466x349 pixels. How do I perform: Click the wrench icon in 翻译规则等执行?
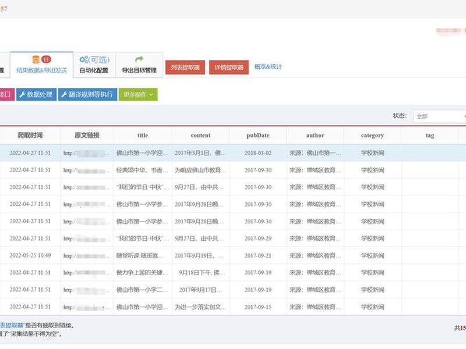click(x=64, y=94)
